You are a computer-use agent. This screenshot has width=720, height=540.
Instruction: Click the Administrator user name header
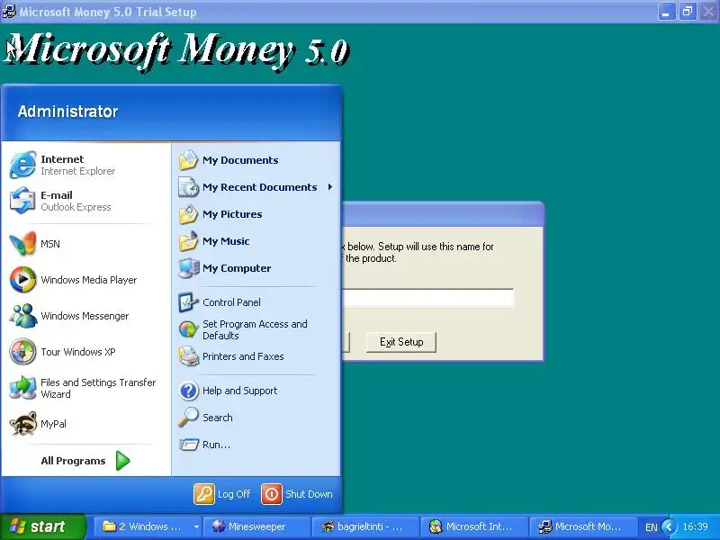(68, 112)
